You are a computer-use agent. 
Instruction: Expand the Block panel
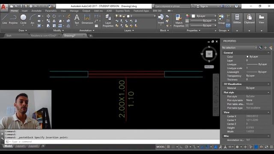[164, 30]
